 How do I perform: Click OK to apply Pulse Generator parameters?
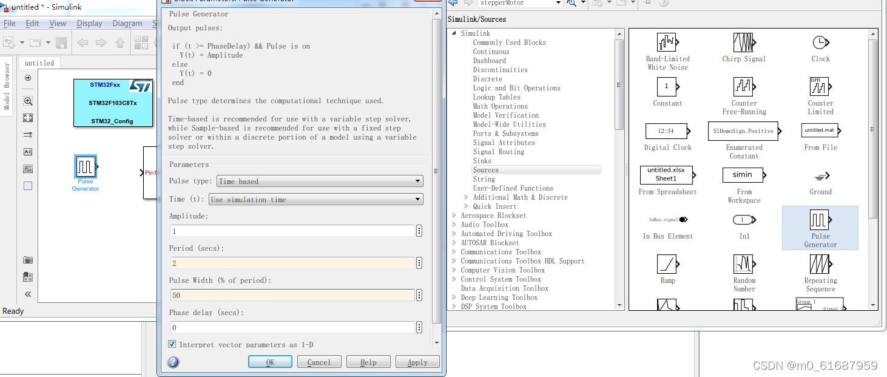tap(269, 361)
